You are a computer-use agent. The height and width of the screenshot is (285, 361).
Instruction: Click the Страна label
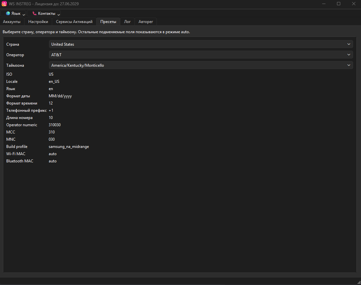pos(13,44)
